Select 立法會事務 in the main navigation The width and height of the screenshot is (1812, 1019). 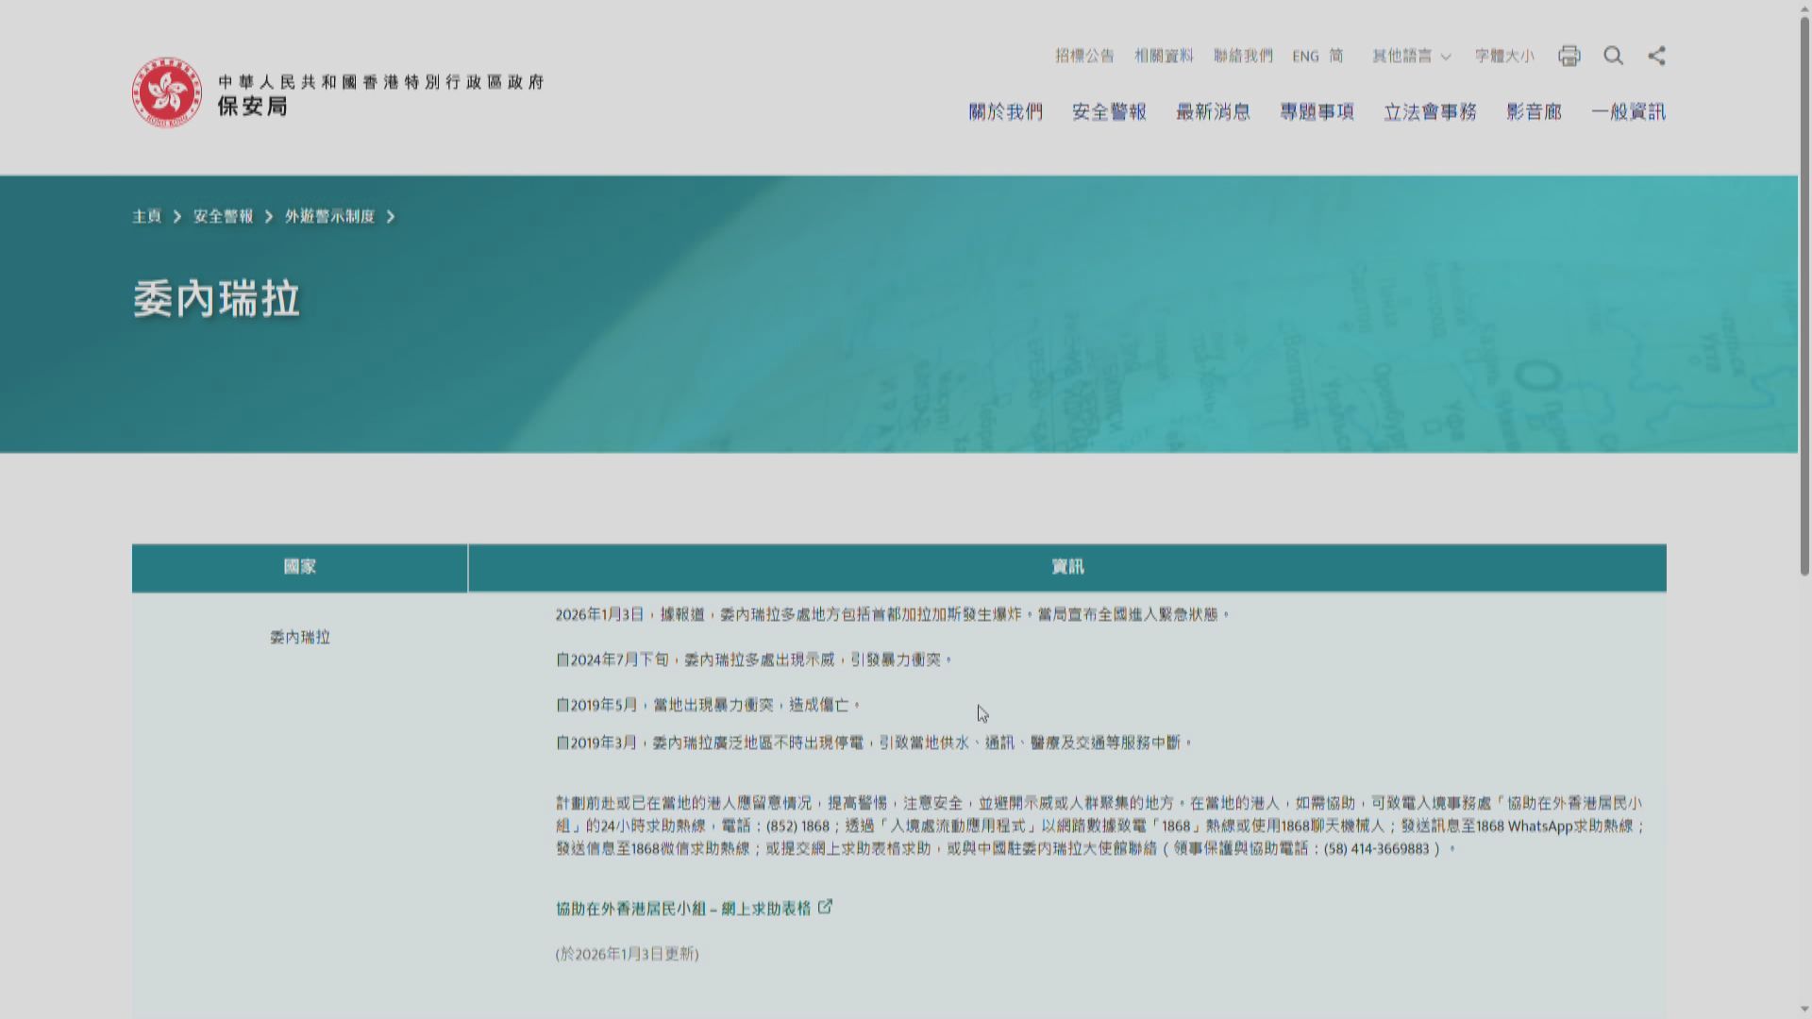pyautogui.click(x=1430, y=112)
